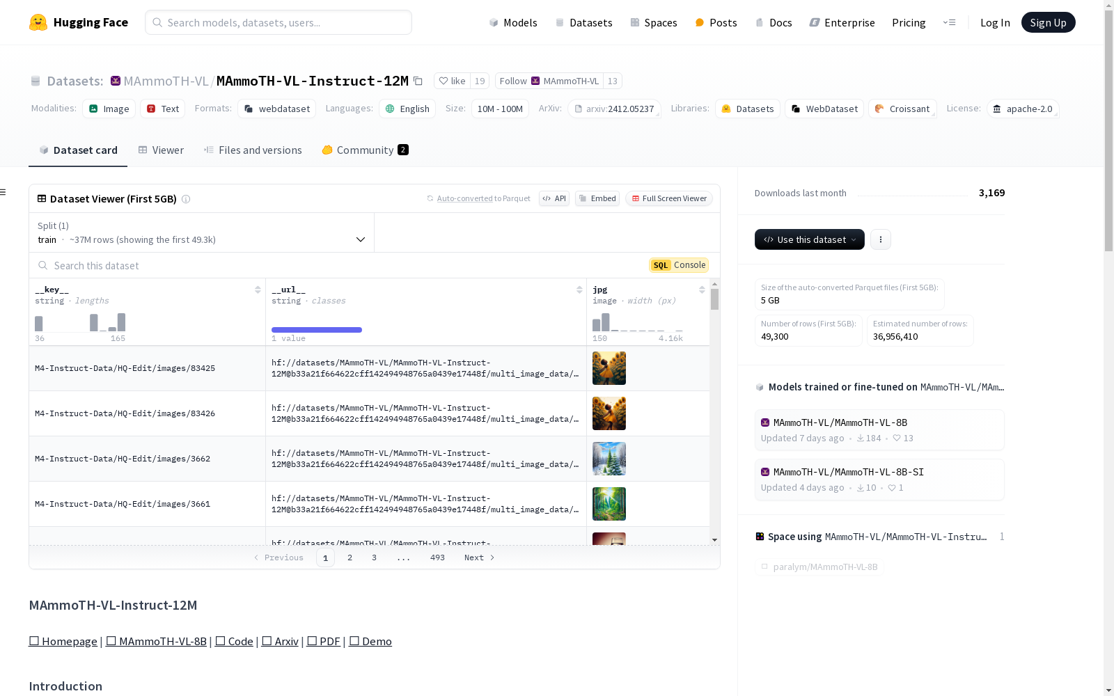Click the Sign Up button
This screenshot has height=696, width=1114.
pyautogui.click(x=1049, y=22)
